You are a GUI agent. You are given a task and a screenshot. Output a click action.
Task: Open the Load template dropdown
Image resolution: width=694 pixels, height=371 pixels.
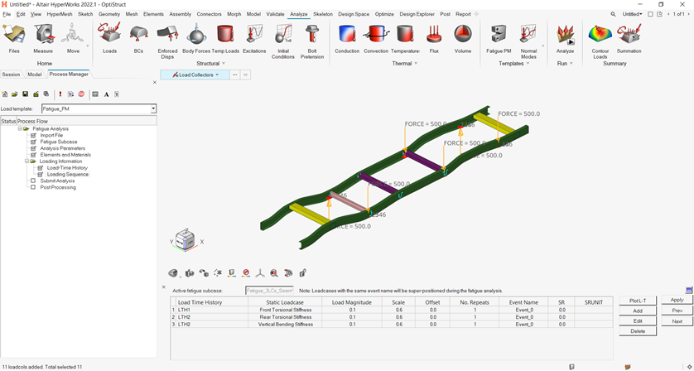153,108
